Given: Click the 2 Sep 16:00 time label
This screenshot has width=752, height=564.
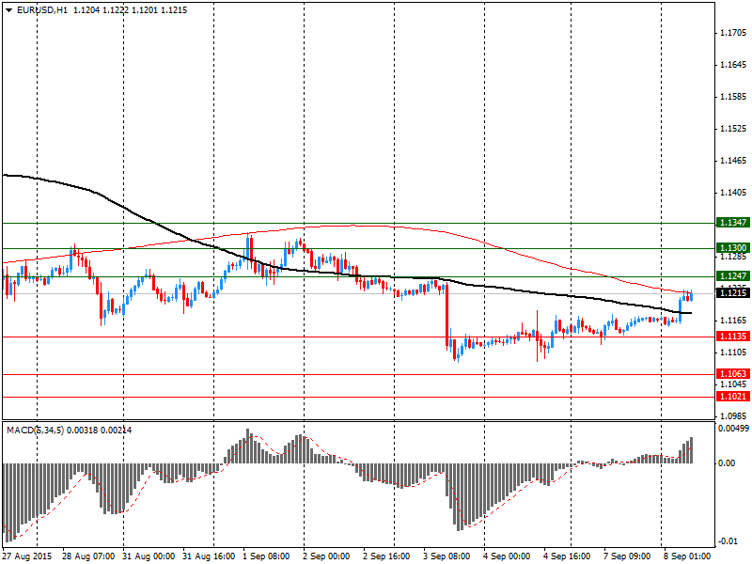Looking at the screenshot, I should click(x=386, y=556).
